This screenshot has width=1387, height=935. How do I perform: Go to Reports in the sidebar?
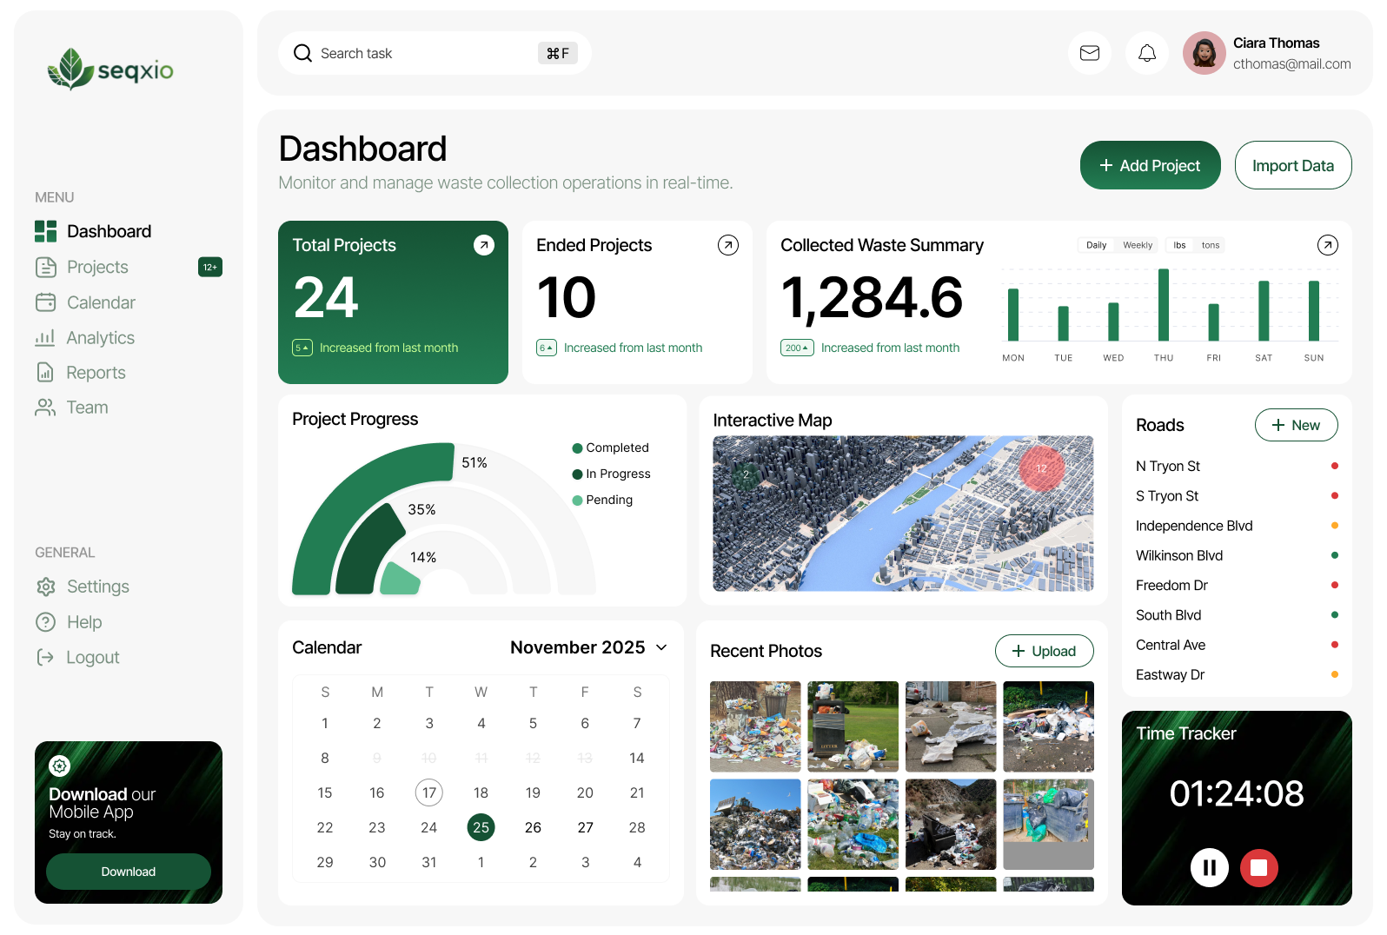[96, 373]
